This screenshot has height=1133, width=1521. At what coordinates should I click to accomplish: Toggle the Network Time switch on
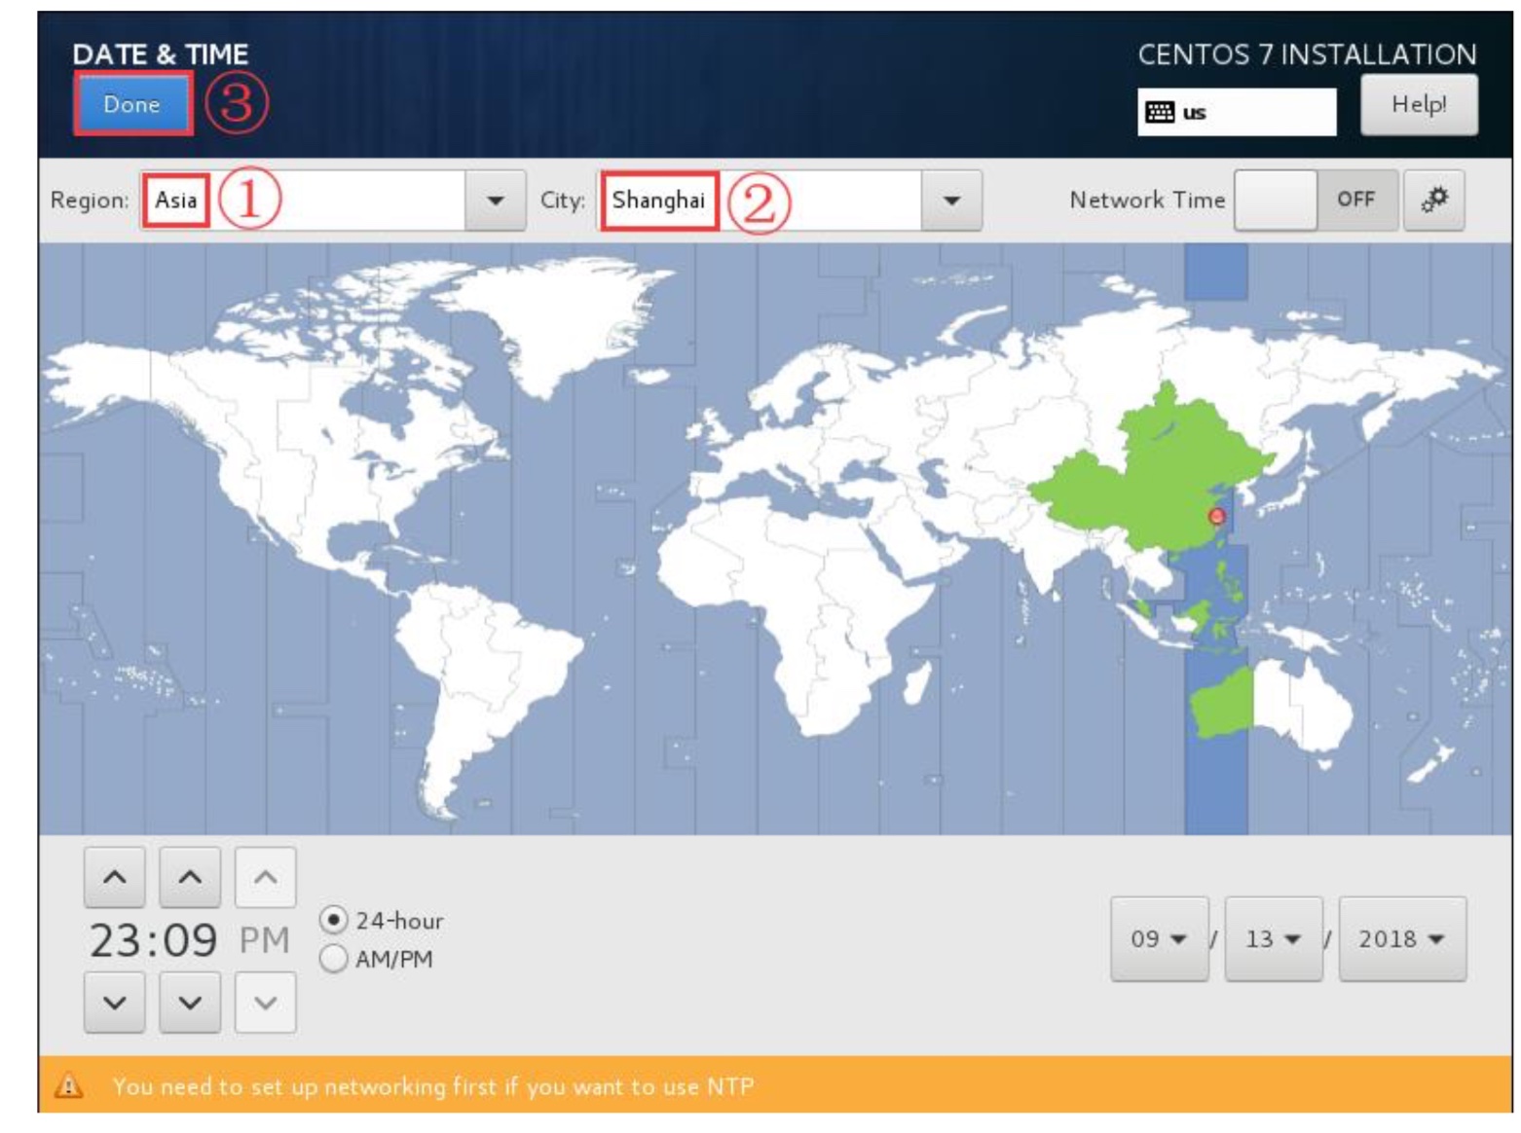point(1315,200)
